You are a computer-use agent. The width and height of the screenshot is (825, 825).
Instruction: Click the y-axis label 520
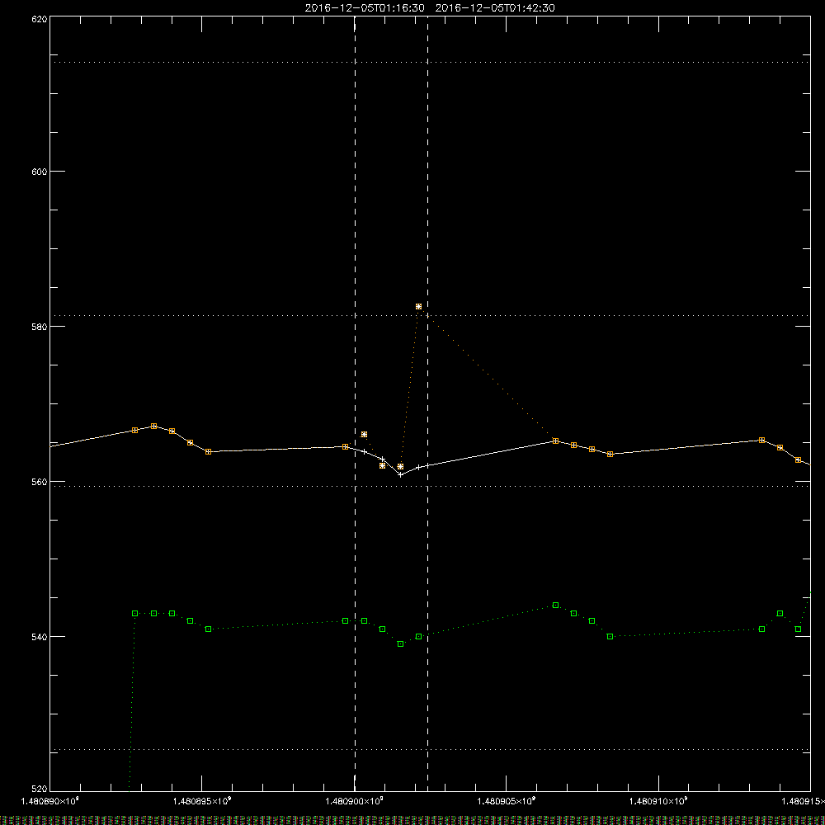(x=40, y=789)
